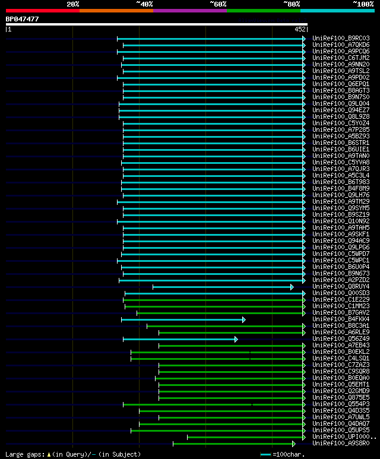
Task: Click the UniRef100_B7GAV2 label
Action: click(341, 313)
